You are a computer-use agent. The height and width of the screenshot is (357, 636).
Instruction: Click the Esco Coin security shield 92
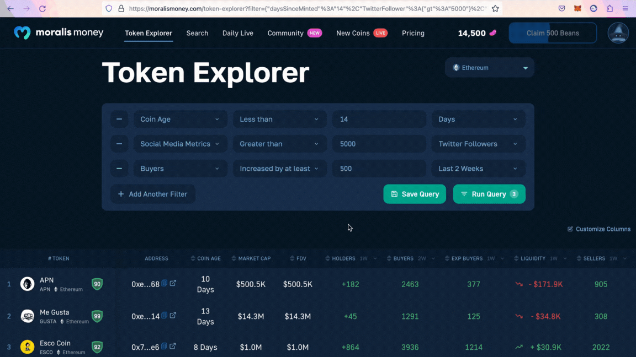click(97, 347)
